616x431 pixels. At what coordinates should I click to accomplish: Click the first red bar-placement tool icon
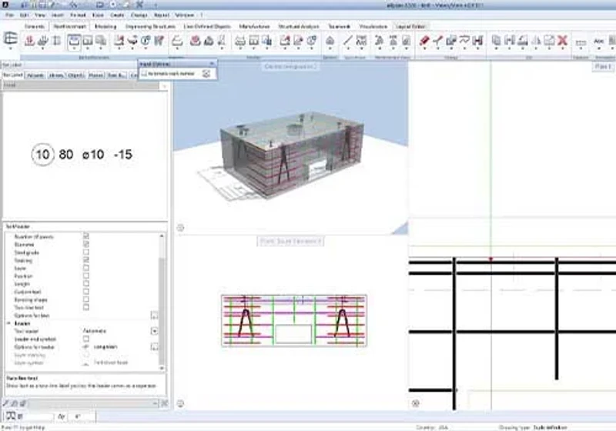point(29,40)
